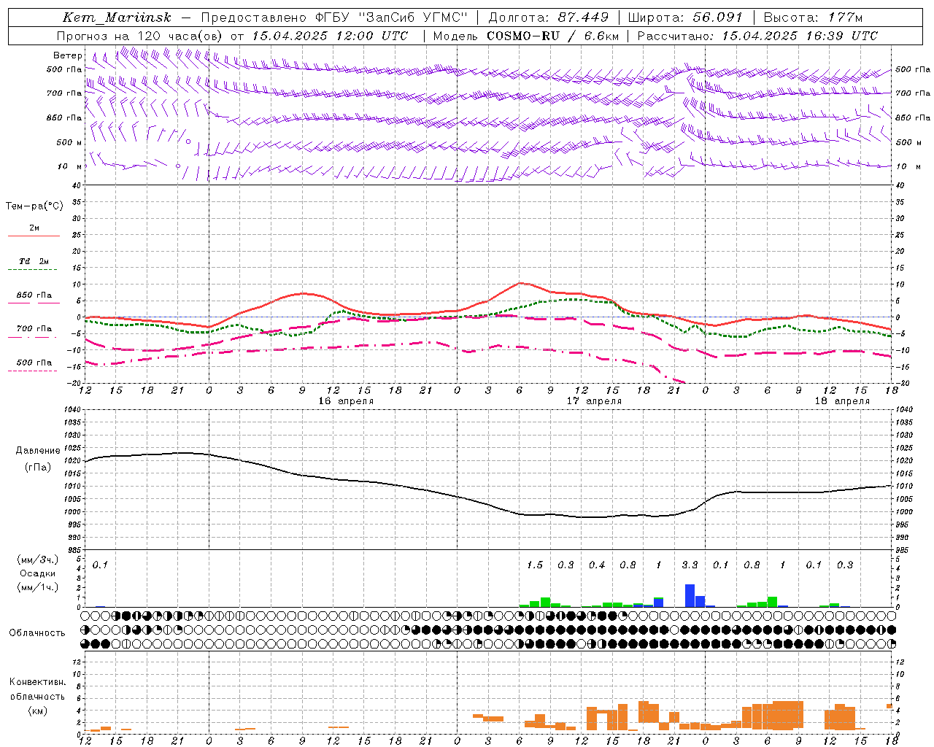The width and height of the screenshot is (934, 747).
Task: Click the longitude value "87.449"
Action: [x=584, y=18]
